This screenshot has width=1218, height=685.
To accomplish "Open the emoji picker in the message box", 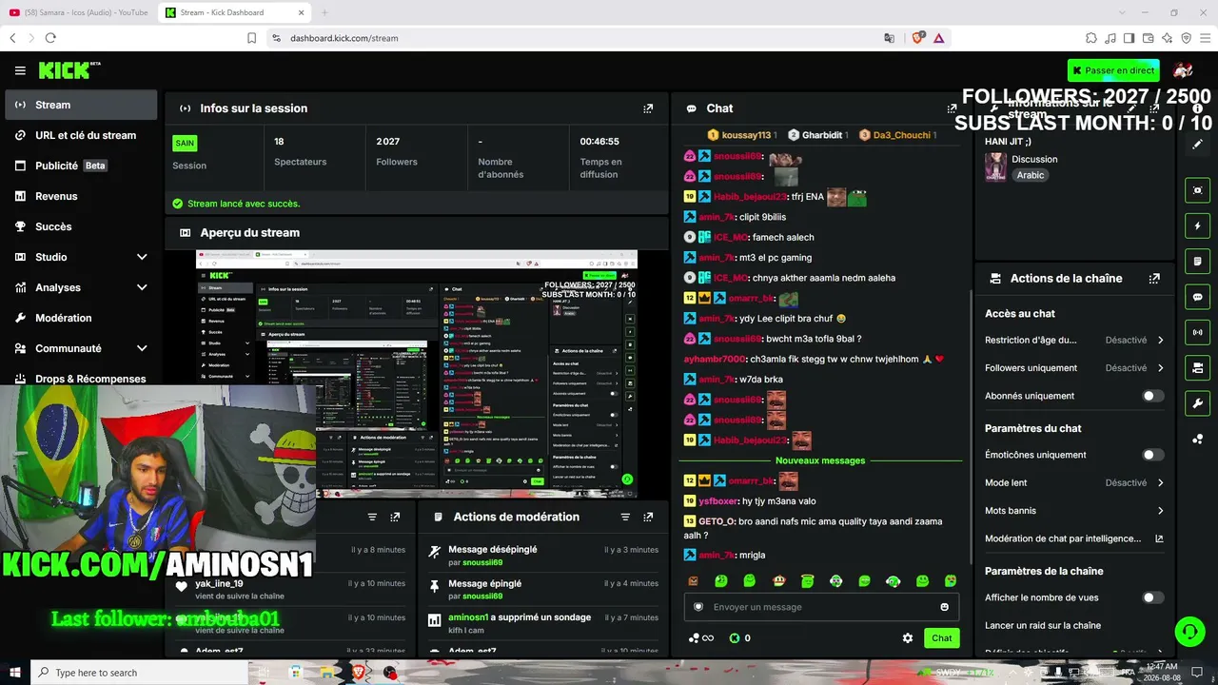I will pos(944,607).
